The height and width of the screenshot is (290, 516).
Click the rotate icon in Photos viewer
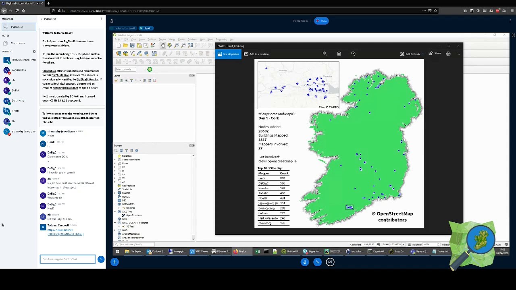pos(353,54)
